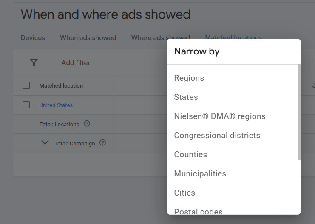Click Add filter

pyautogui.click(x=76, y=63)
